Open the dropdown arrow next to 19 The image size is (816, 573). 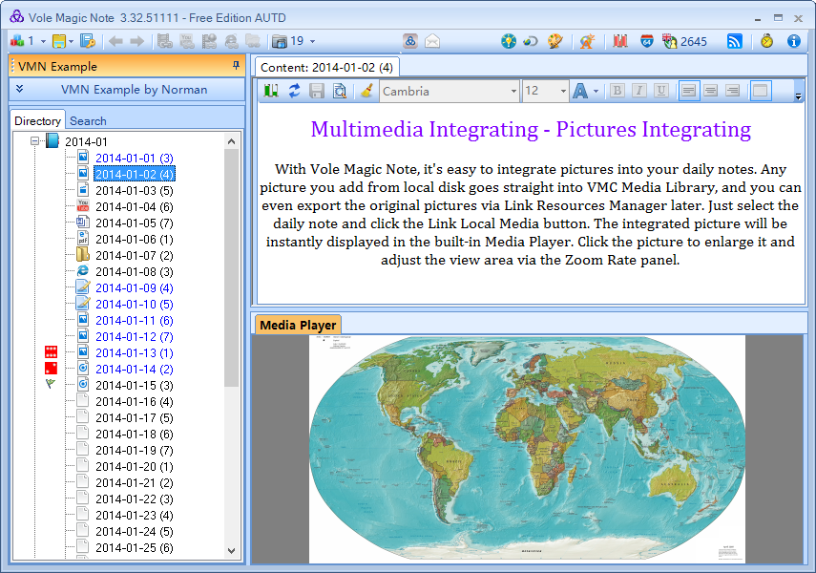click(x=312, y=42)
